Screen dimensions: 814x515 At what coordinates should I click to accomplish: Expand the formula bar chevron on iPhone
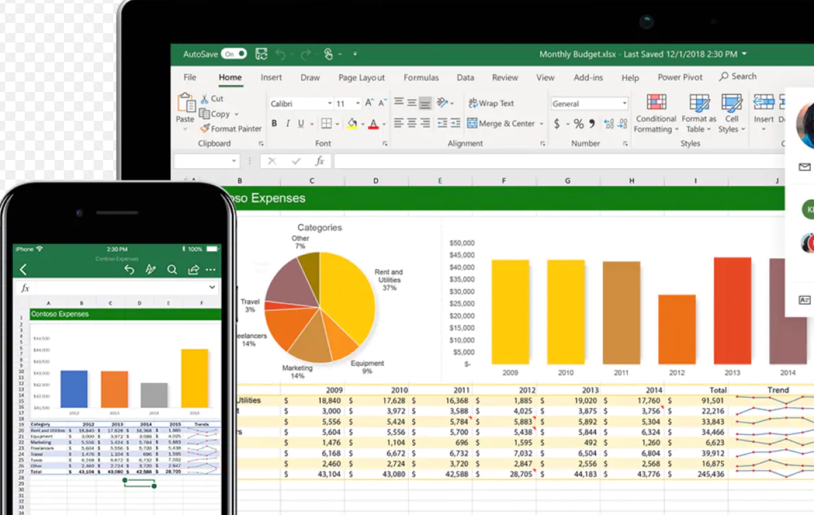coord(212,287)
